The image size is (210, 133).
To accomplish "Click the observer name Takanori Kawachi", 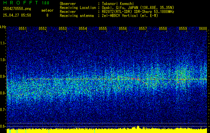I will coord(118,4).
